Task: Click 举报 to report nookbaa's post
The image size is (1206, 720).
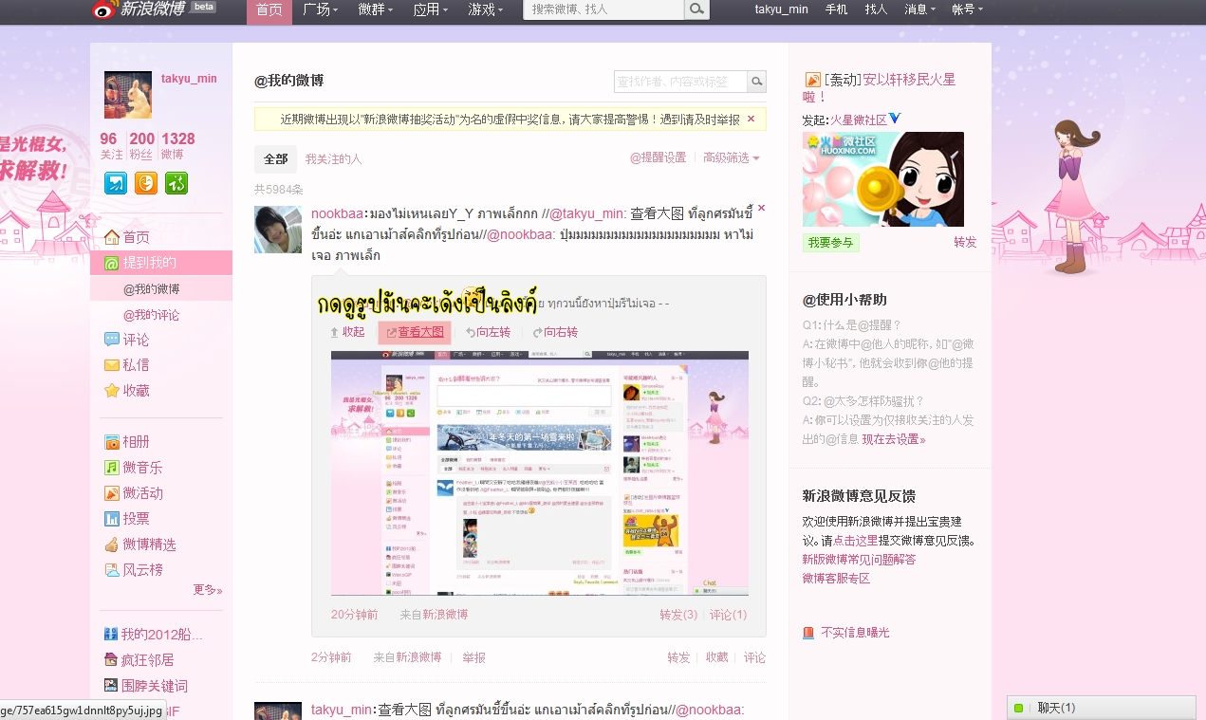Action: 473,657
